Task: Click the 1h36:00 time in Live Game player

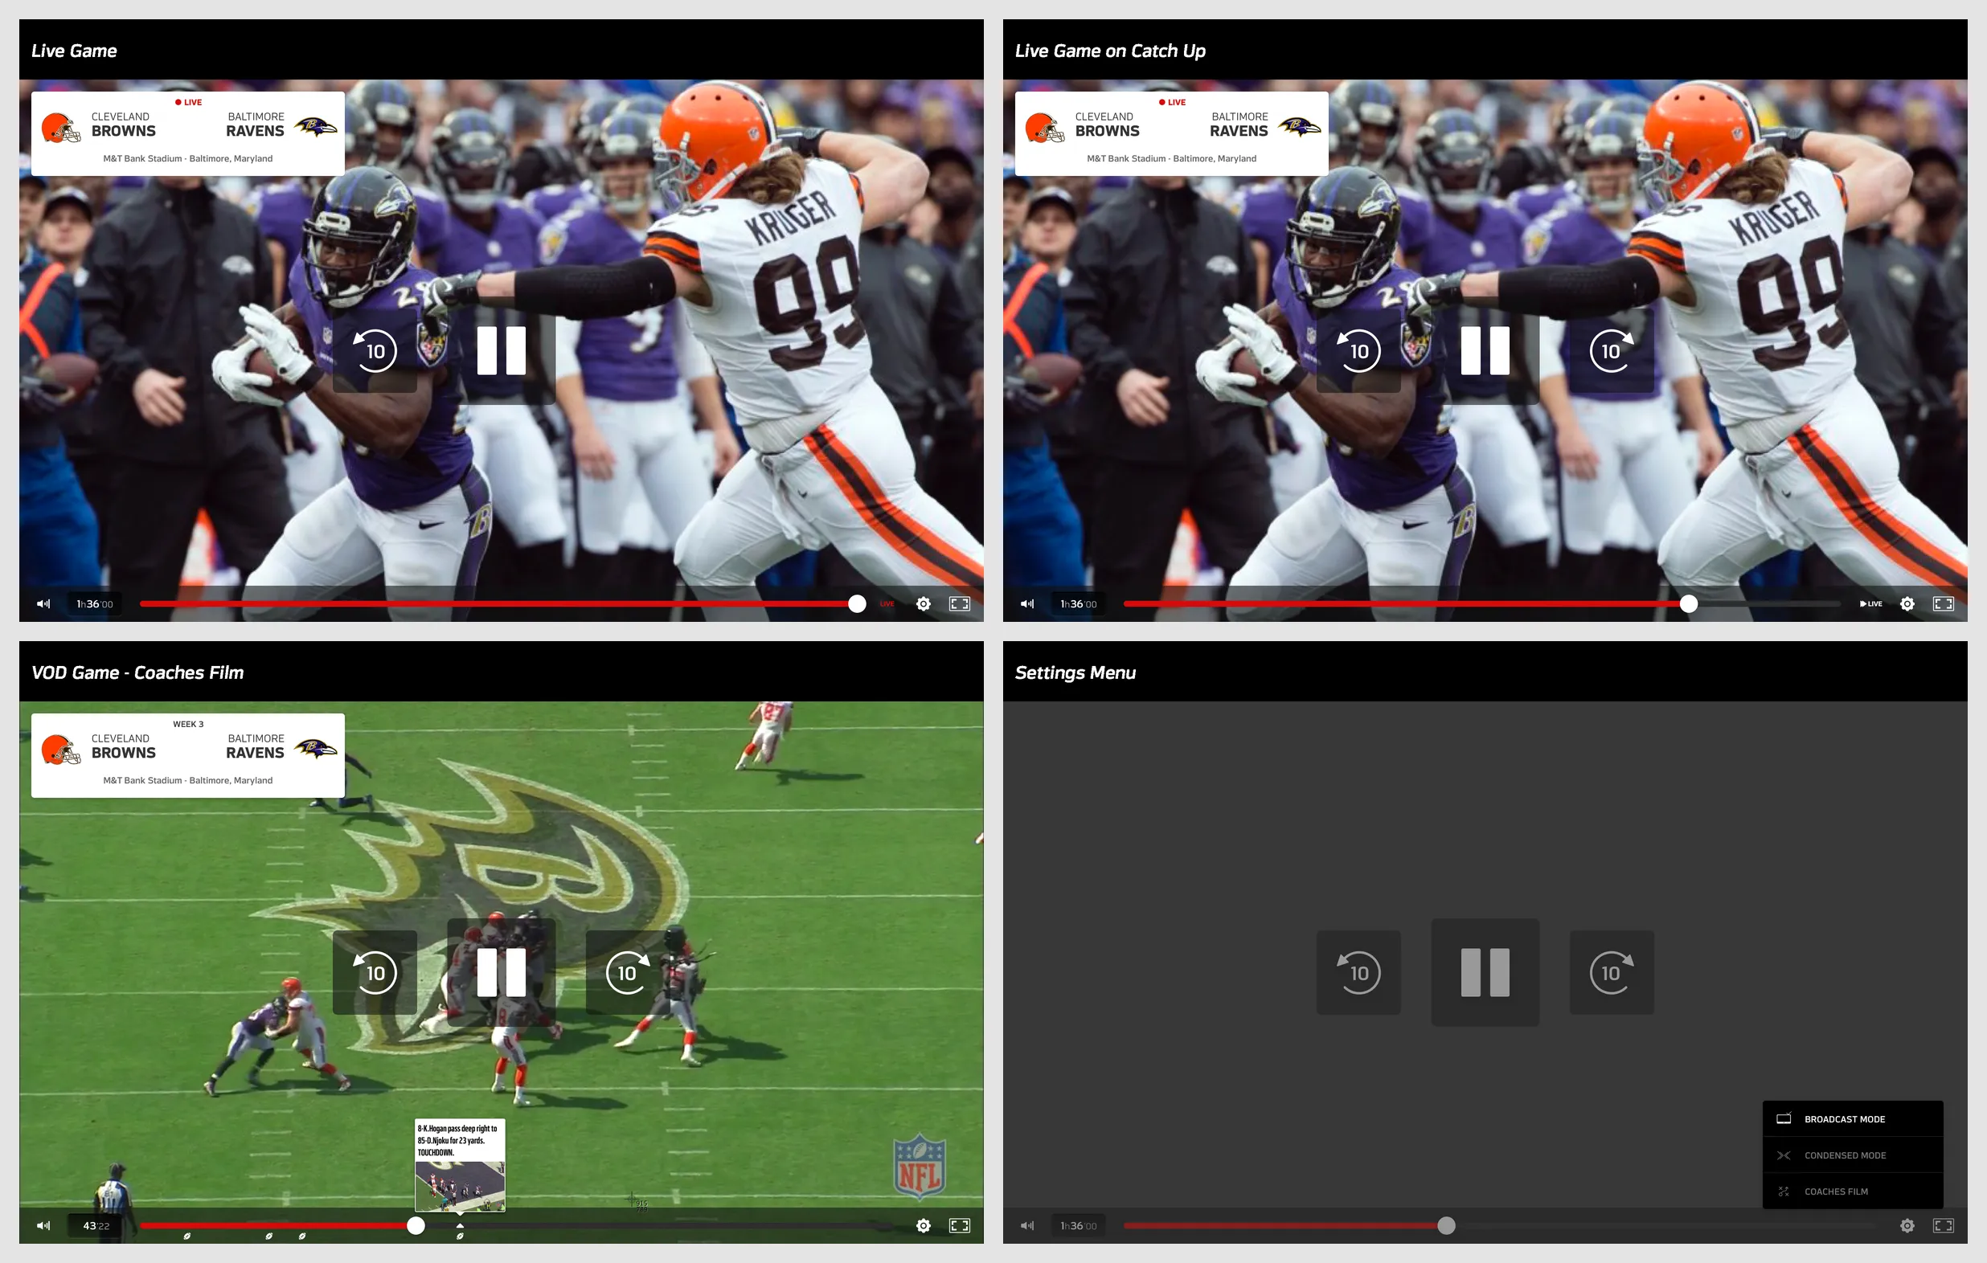Action: coord(94,604)
